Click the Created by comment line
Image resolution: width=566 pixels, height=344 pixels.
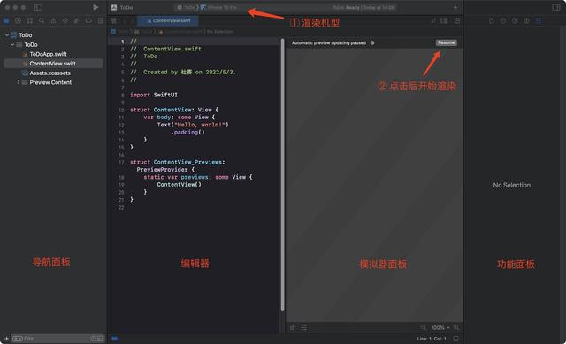[183, 73]
